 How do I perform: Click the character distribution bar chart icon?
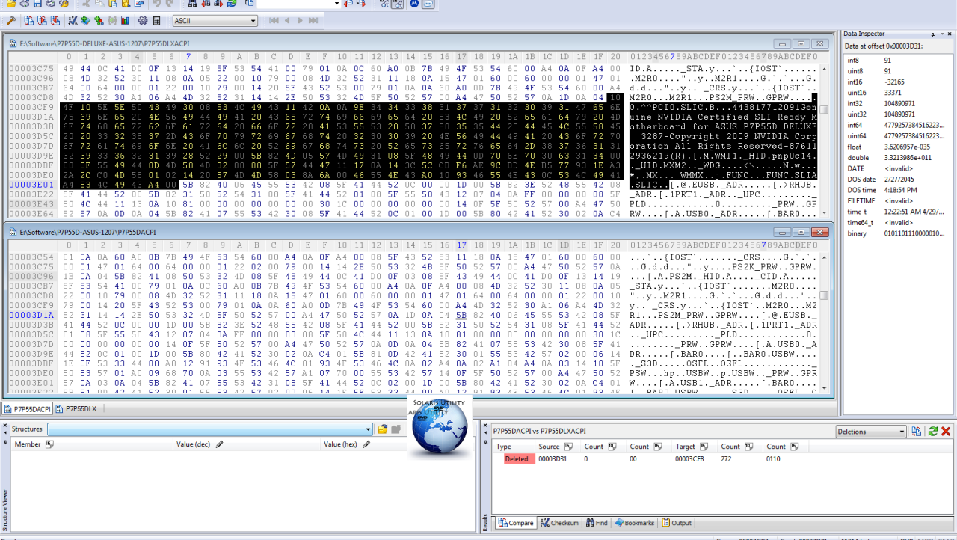click(x=124, y=20)
